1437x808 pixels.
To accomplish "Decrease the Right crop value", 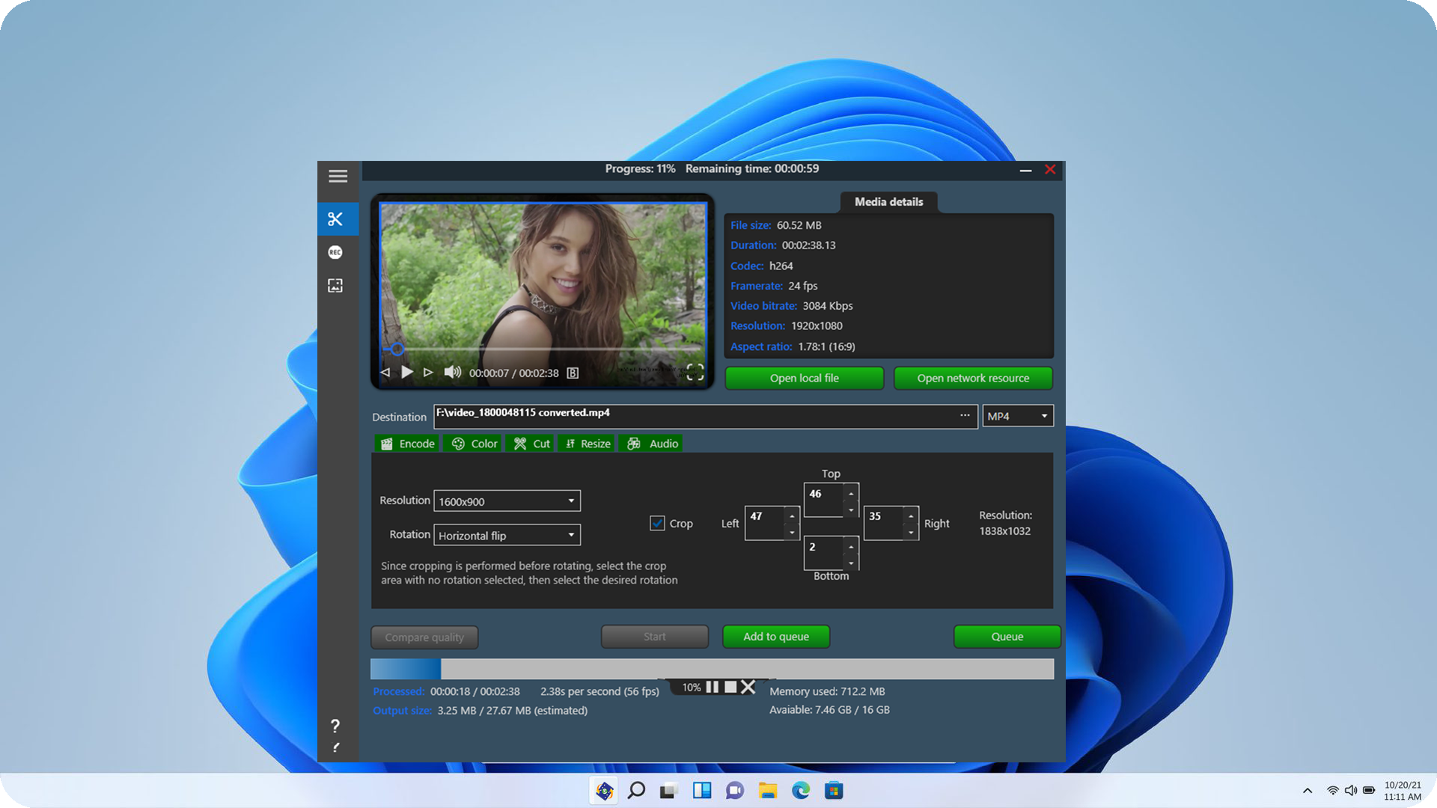I will pos(911,533).
